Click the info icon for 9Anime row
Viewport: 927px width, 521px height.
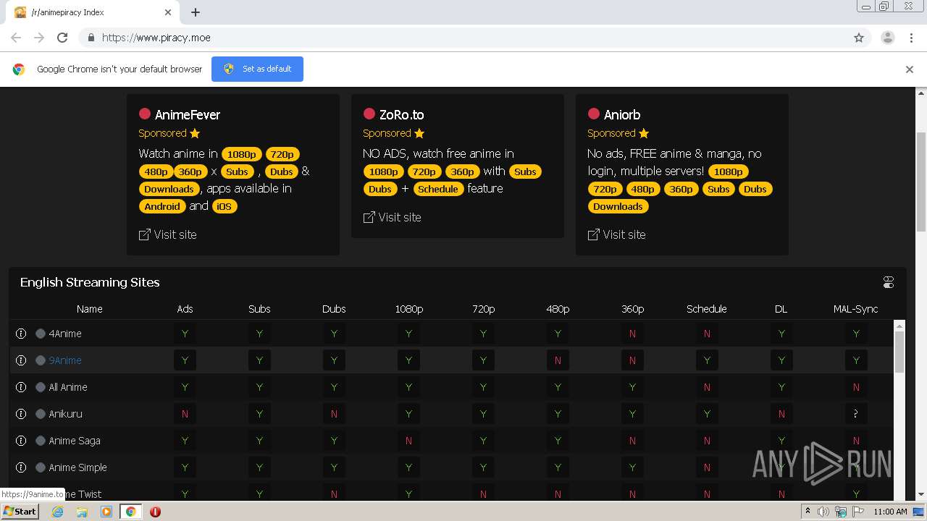click(x=21, y=360)
